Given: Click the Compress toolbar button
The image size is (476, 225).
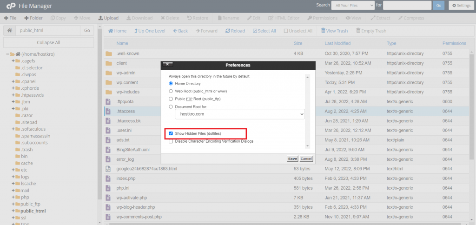Looking at the screenshot, I should tap(411, 18).
